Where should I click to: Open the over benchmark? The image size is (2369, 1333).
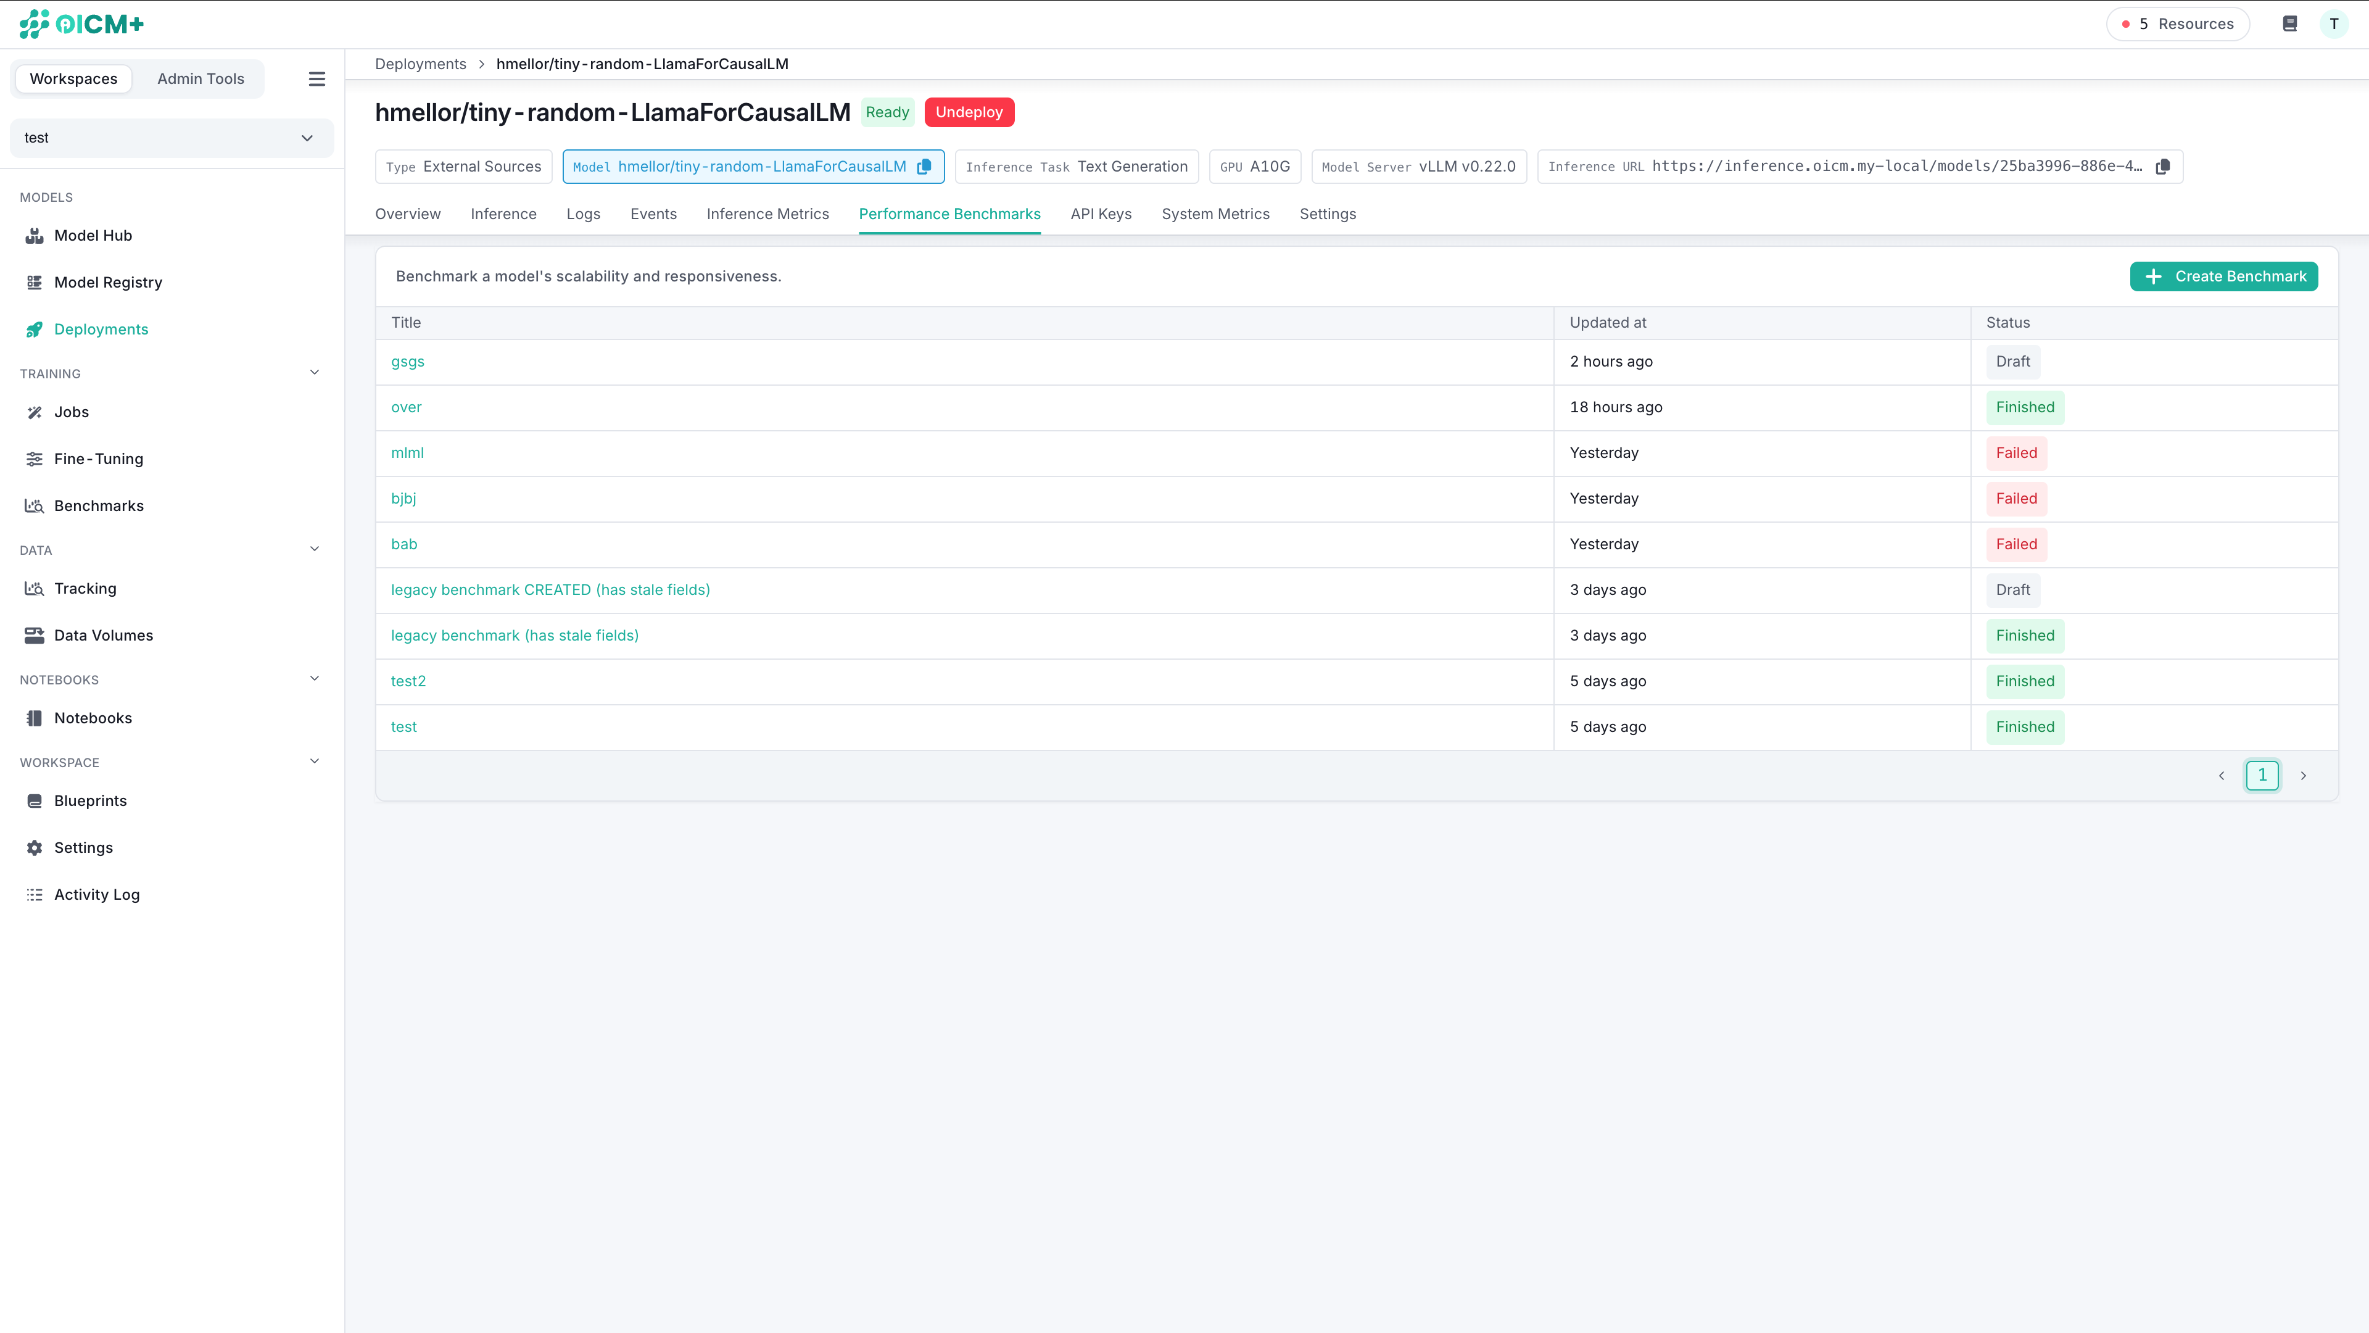[x=407, y=407]
